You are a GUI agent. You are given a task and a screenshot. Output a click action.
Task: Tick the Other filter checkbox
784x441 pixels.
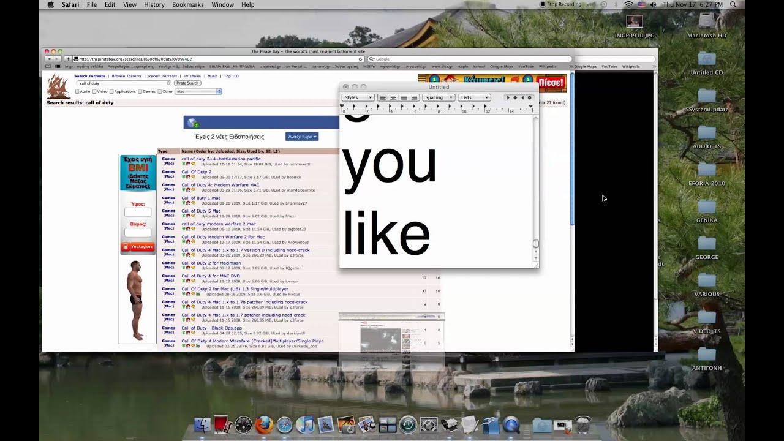[160, 92]
